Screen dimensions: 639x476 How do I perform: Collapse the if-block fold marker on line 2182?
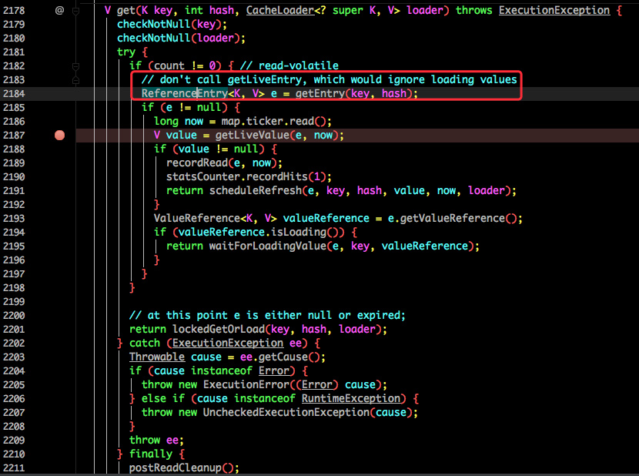75,66
